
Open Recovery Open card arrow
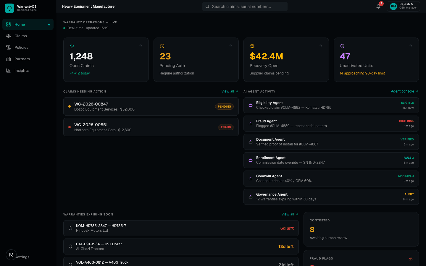click(321, 46)
